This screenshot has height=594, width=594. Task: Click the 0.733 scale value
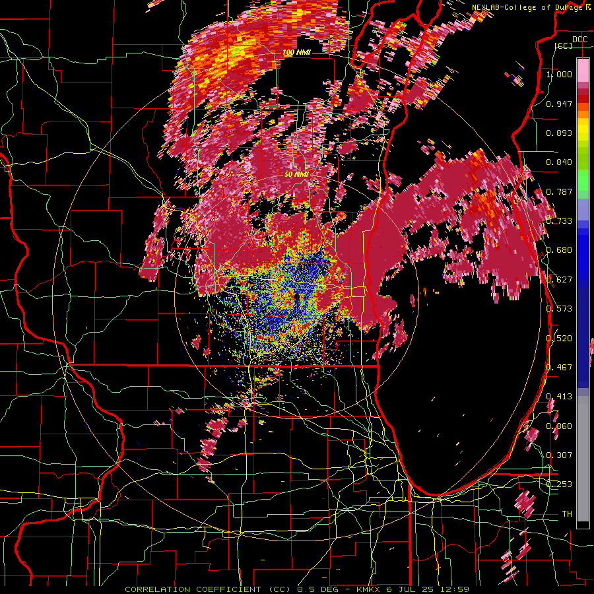coord(559,221)
